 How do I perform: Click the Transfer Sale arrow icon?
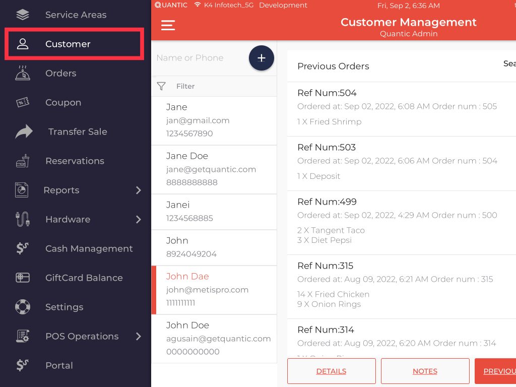coord(24,132)
